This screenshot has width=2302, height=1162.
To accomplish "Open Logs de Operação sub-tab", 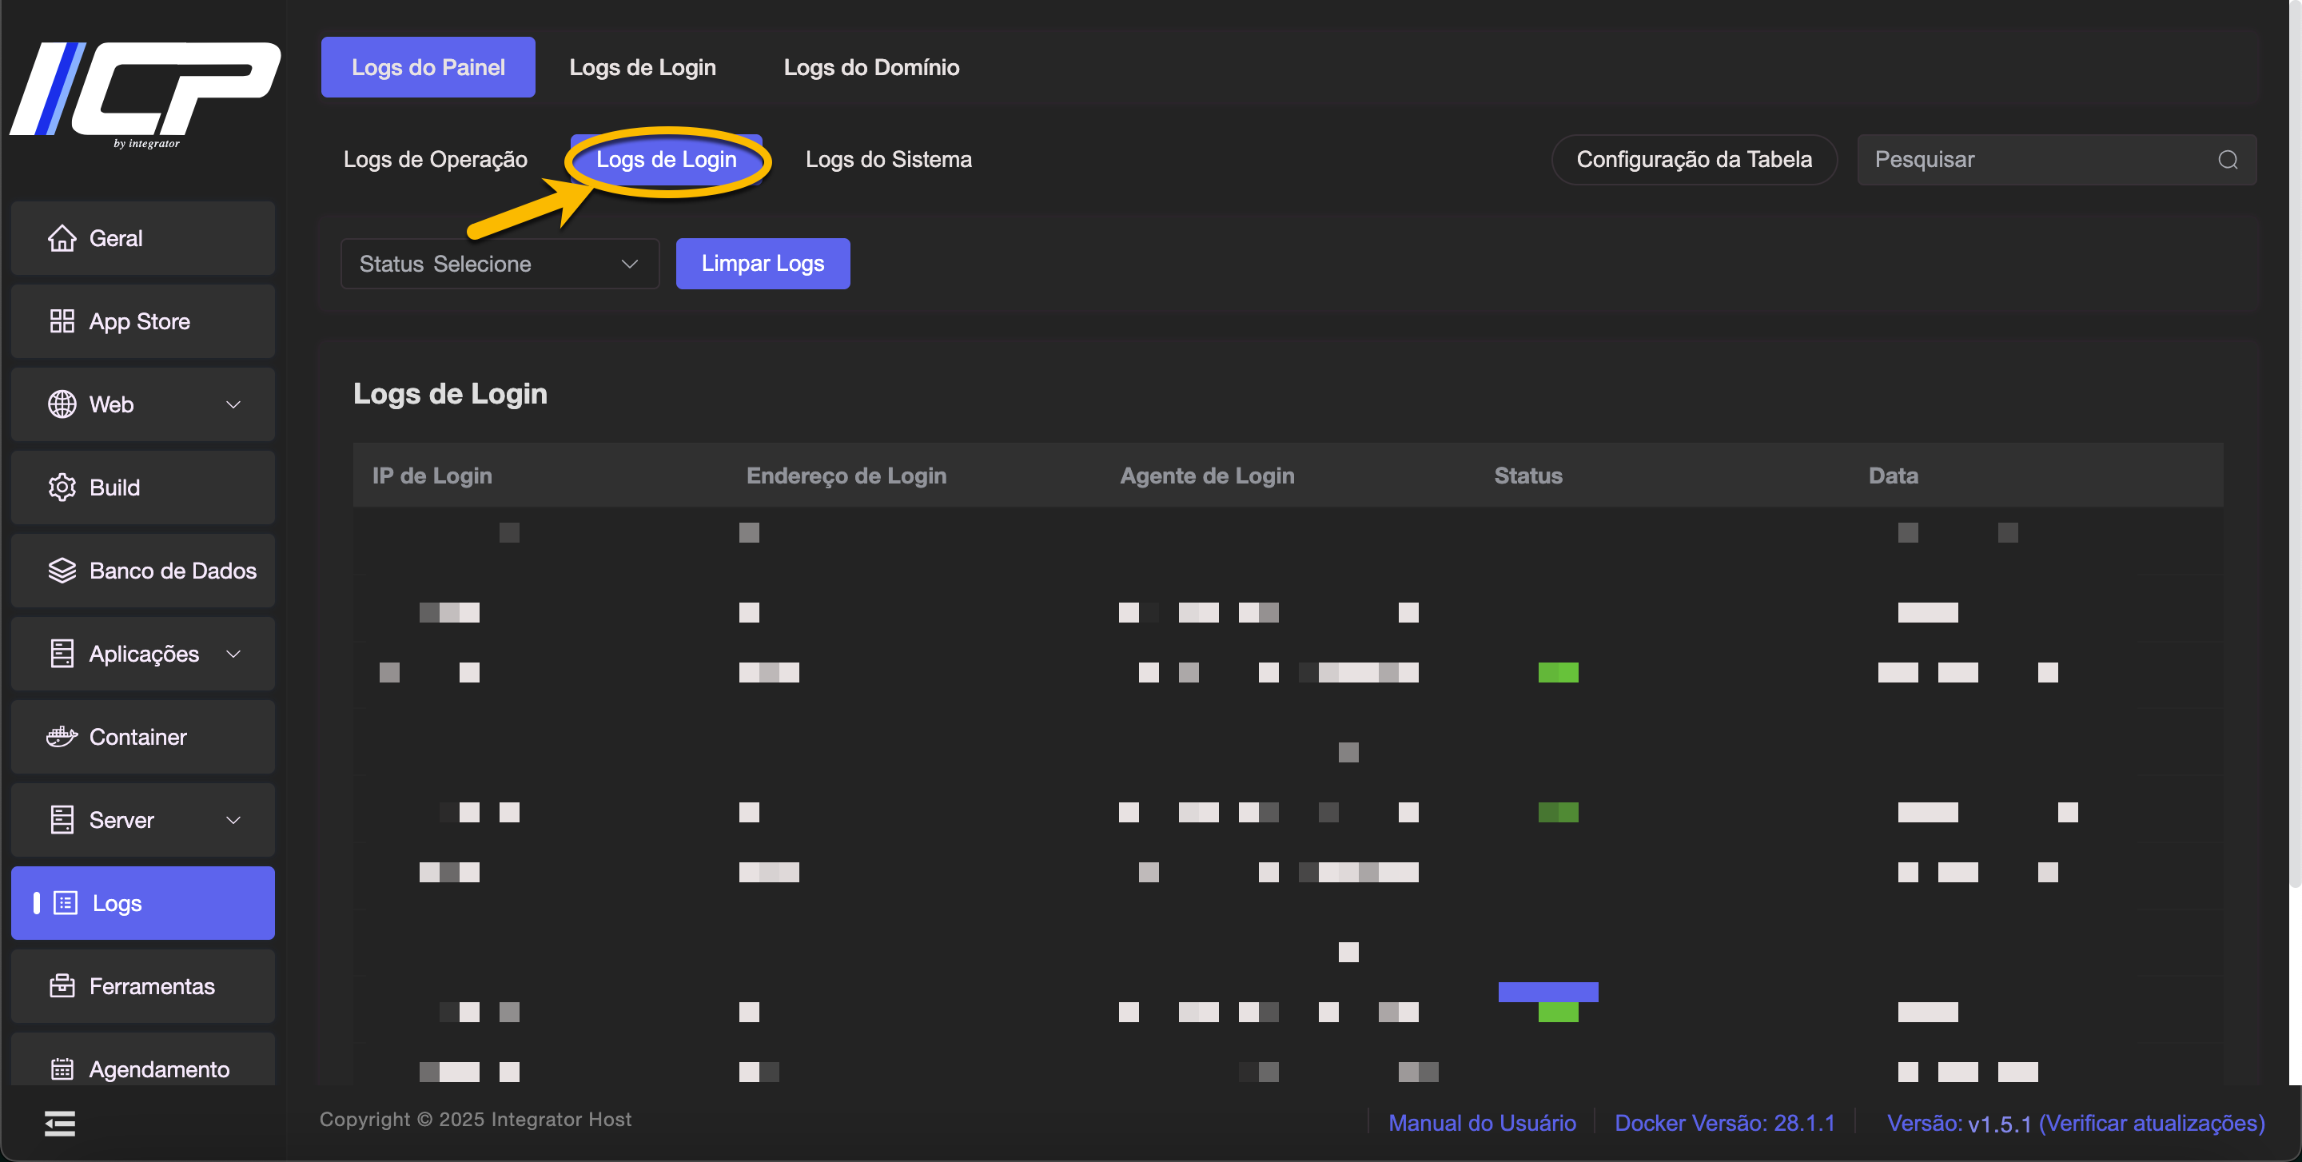I will pyautogui.click(x=435, y=160).
